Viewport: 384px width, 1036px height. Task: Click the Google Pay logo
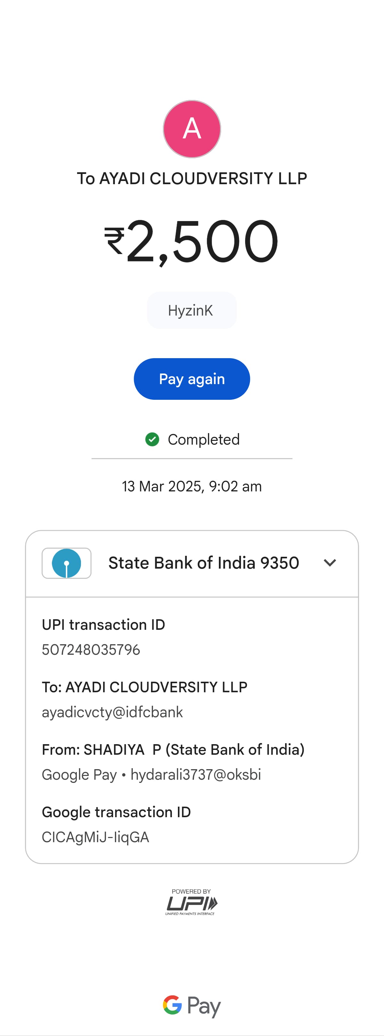pyautogui.click(x=192, y=1006)
